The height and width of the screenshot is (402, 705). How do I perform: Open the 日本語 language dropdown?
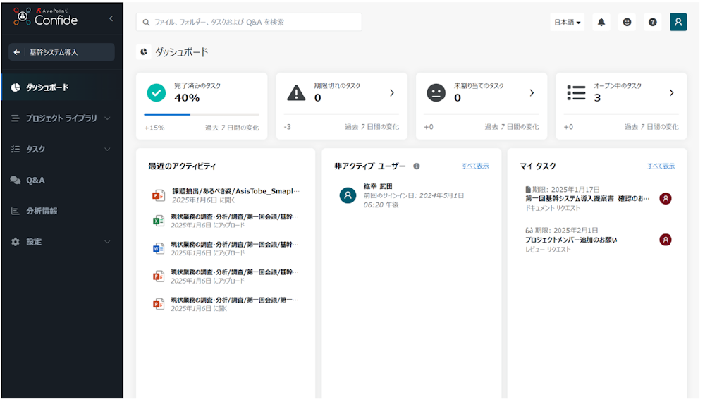[x=568, y=22]
